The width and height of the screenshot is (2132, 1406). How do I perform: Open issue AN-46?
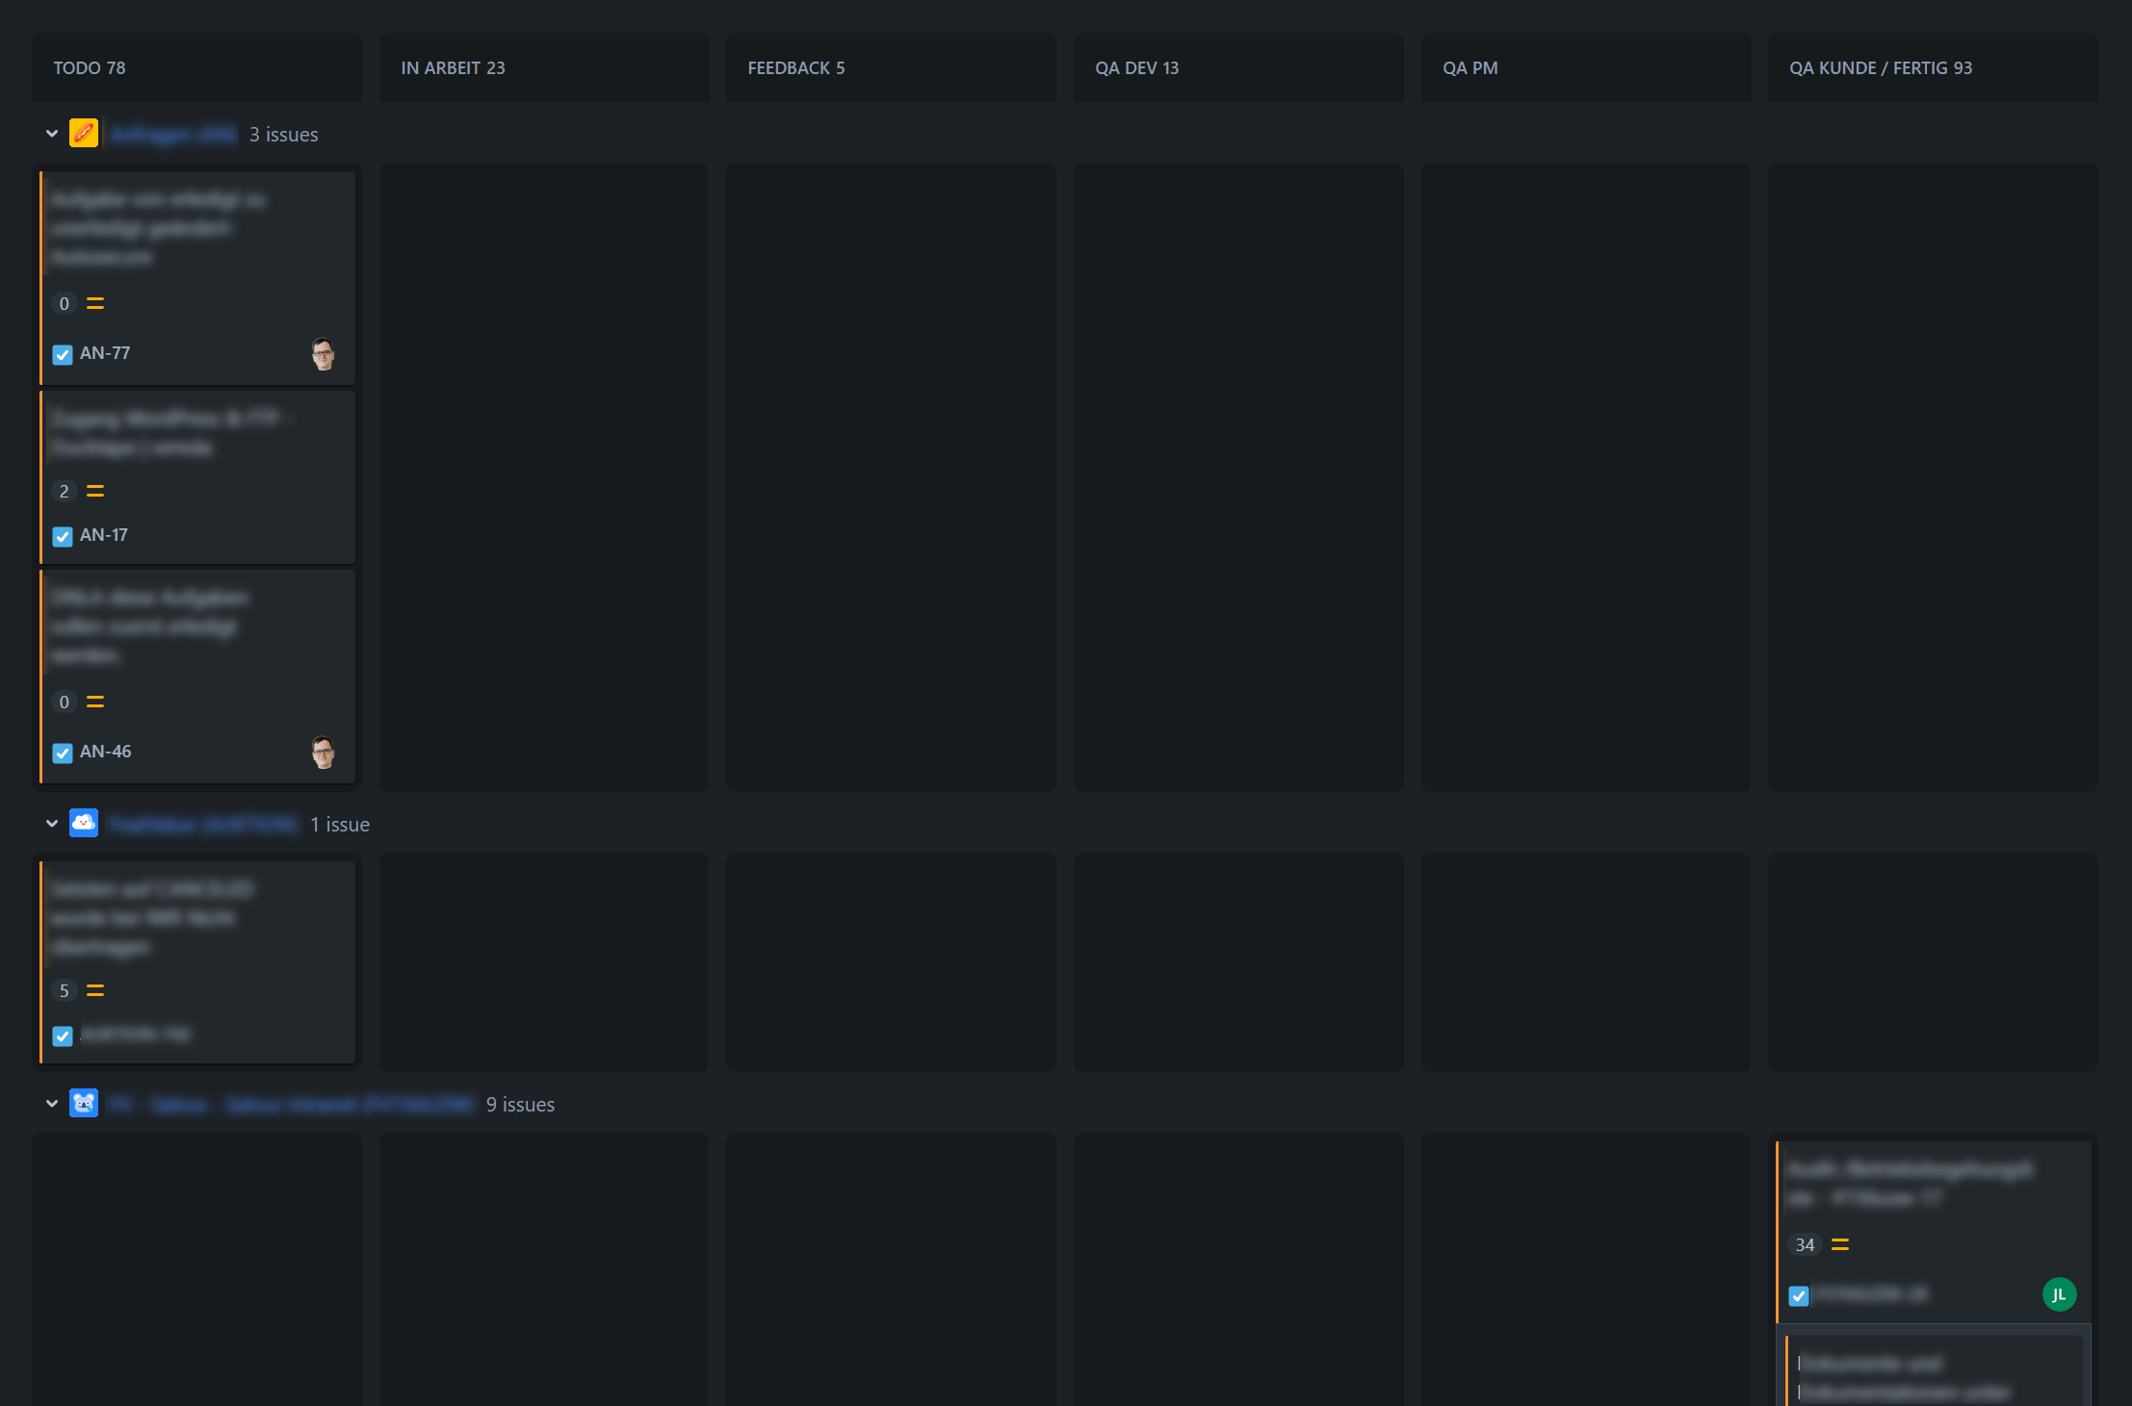tap(106, 752)
